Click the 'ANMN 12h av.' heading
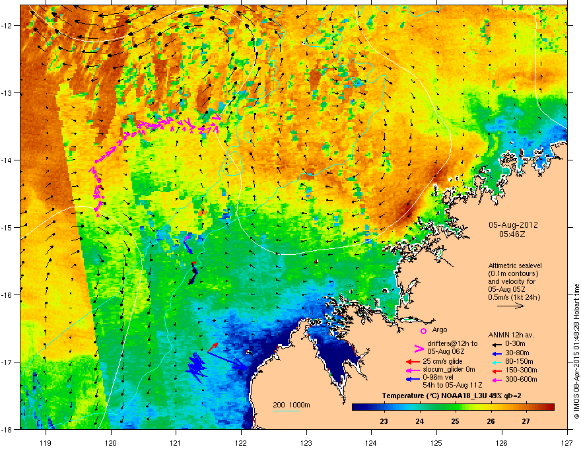 coord(511,335)
